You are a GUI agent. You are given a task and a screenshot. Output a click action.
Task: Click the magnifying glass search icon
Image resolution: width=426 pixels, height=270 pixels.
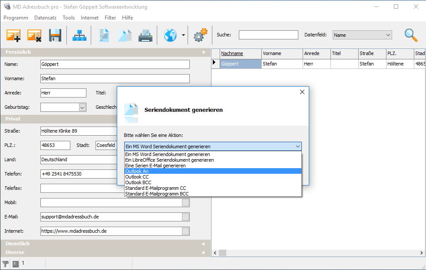tap(411, 35)
